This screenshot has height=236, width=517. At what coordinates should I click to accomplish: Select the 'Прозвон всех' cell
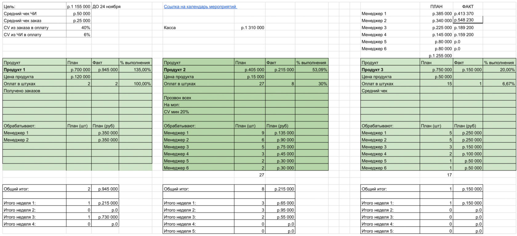[x=198, y=98]
